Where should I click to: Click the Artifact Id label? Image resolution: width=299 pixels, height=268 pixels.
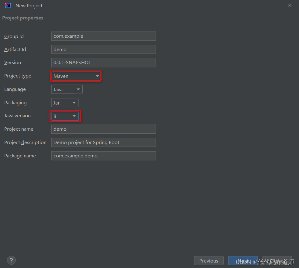[15, 50]
